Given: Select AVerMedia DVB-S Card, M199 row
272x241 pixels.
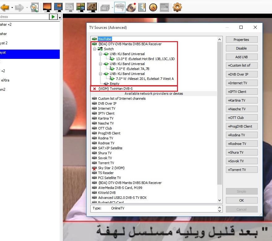Looking at the screenshot, I should click(x=120, y=188).
